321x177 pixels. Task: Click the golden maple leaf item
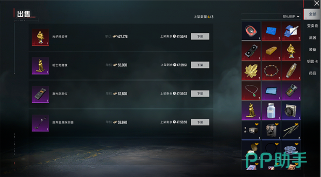[251, 71]
